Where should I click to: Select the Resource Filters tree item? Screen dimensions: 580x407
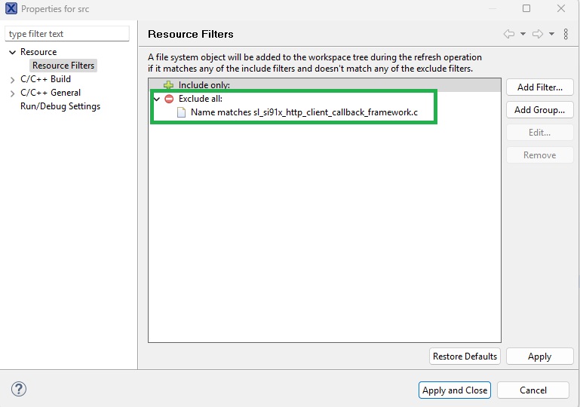pyautogui.click(x=63, y=66)
